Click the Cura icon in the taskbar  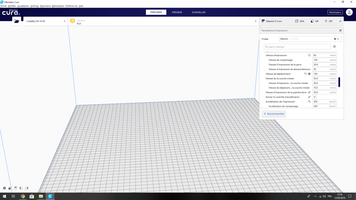point(50,196)
